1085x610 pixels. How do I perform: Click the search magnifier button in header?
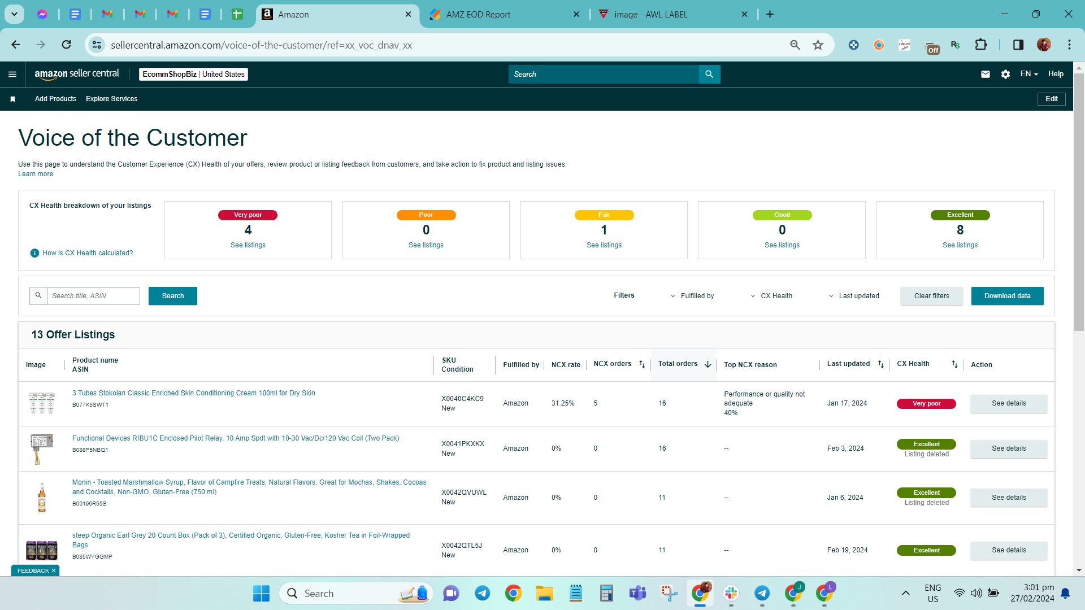[x=709, y=74]
